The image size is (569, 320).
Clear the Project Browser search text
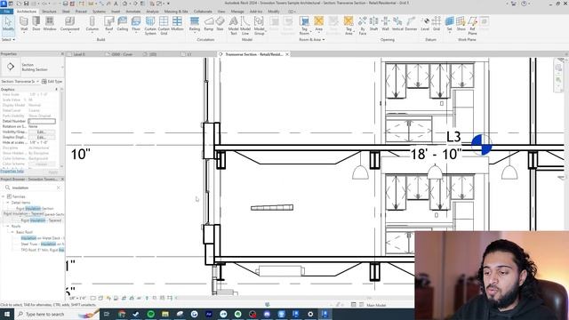pyautogui.click(x=59, y=188)
